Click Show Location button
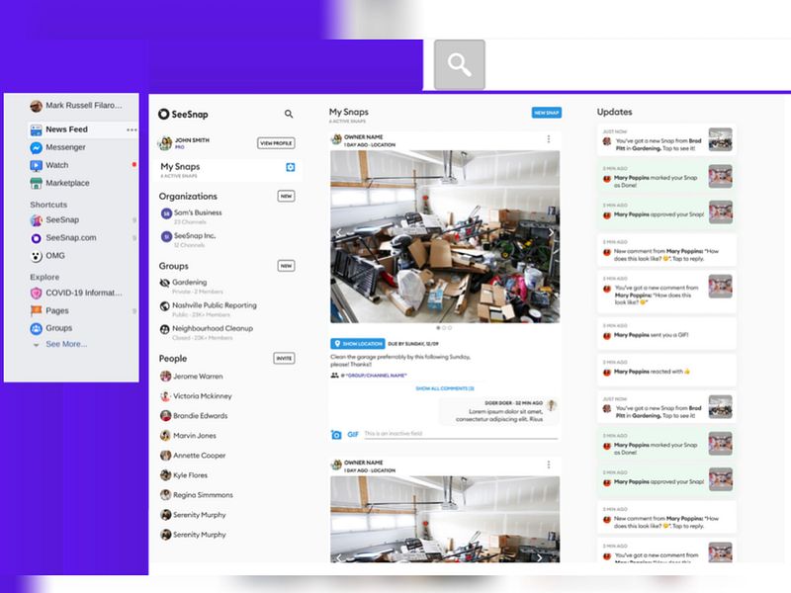791x593 pixels. pyautogui.click(x=358, y=343)
